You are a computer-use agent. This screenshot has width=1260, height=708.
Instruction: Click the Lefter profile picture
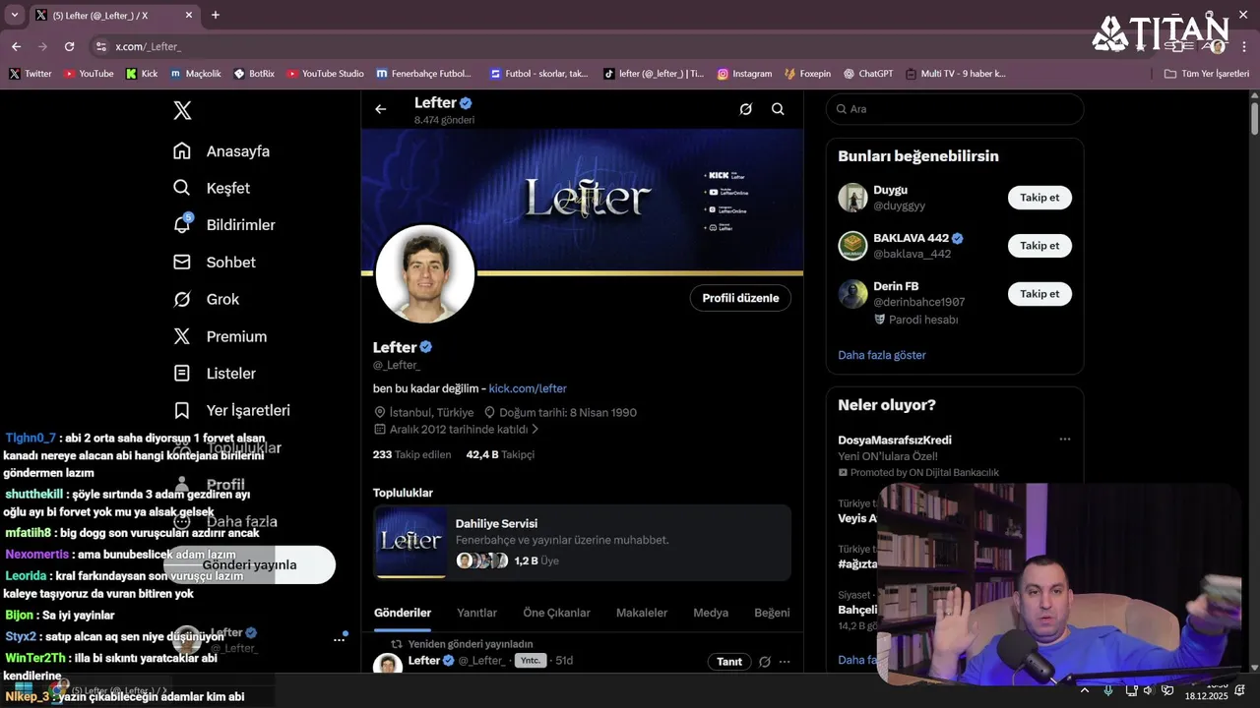coord(425,273)
